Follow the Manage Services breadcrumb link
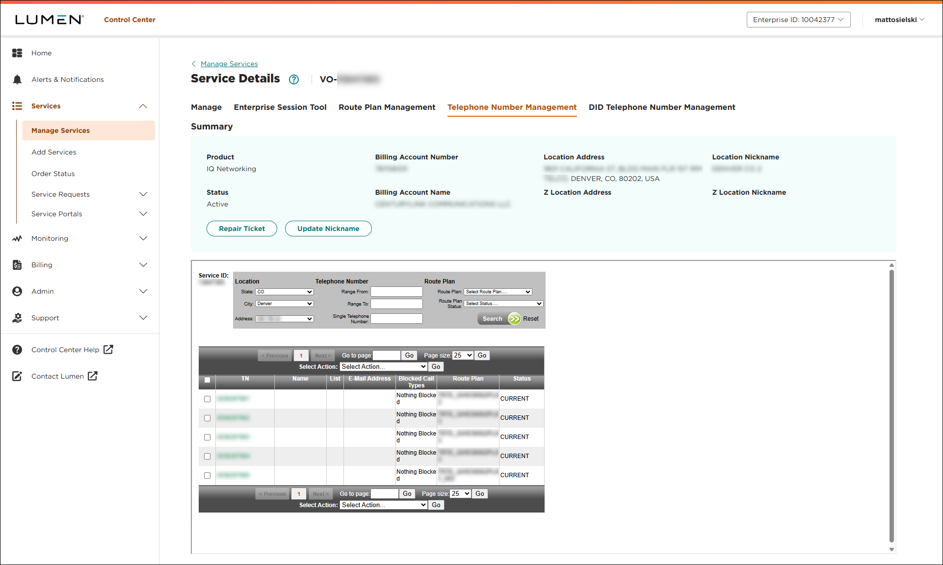Viewport: 943px width, 565px height. (229, 64)
